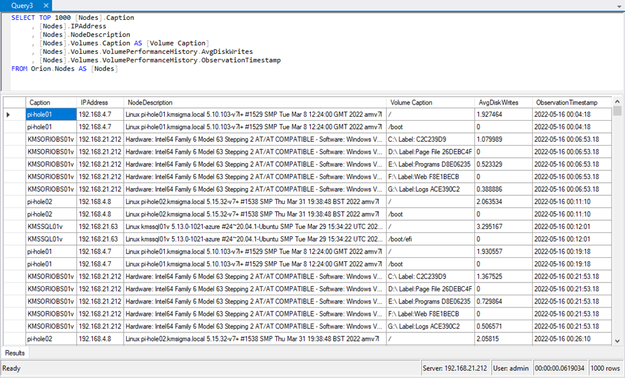This screenshot has height=378, width=625.
Task: Sort by the Caption column header
Action: point(51,103)
